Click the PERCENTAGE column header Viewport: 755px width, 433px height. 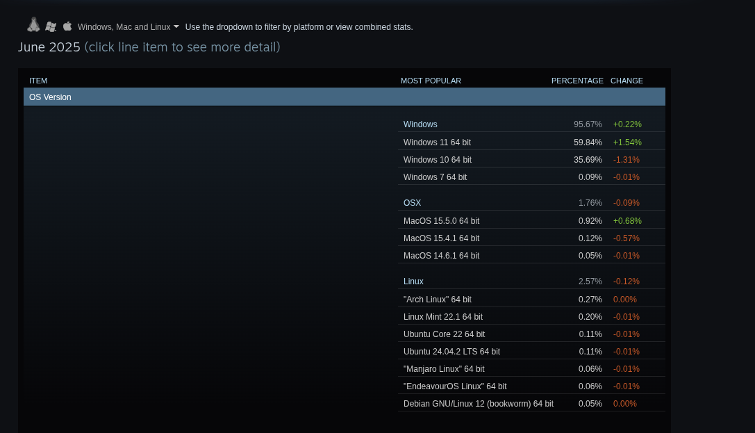coord(577,81)
